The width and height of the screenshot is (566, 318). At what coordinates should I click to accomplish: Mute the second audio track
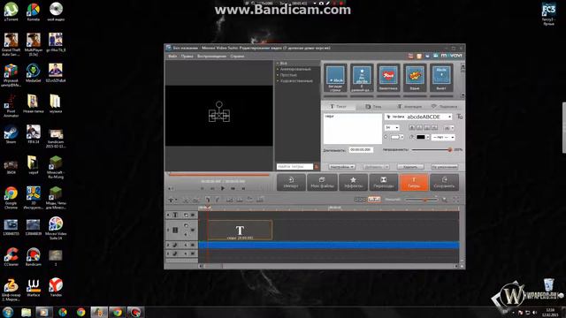click(187, 254)
